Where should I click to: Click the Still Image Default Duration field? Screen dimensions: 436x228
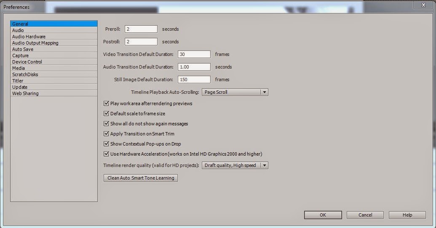(194, 80)
